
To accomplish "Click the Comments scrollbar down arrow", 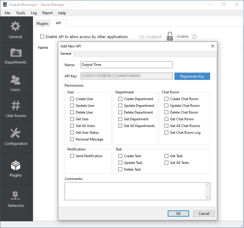I will point(207,197).
